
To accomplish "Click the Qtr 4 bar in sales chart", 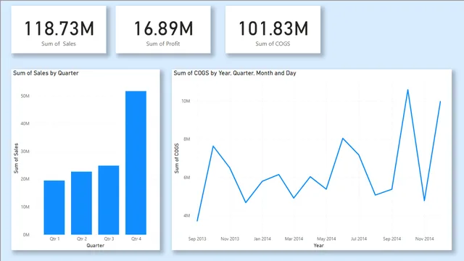I will (x=136, y=162).
